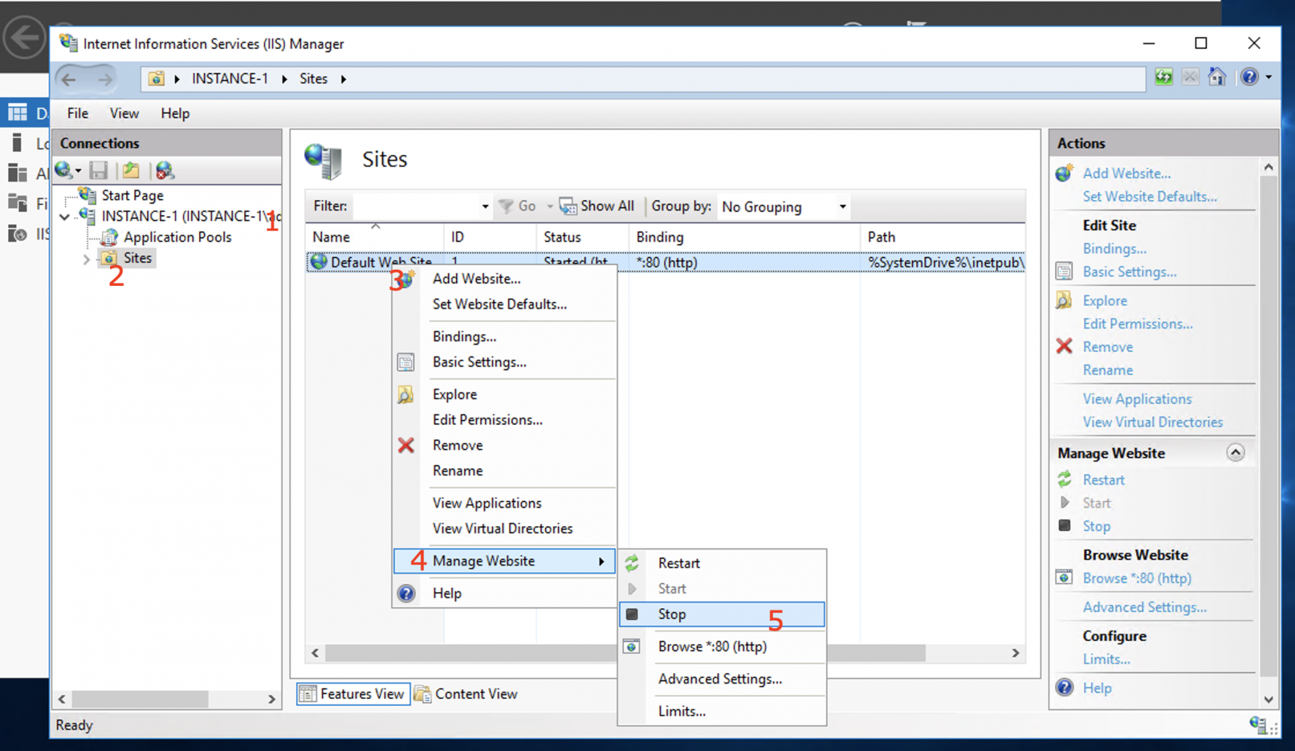Click Add Website link in Actions pane
This screenshot has width=1295, height=751.
(1126, 173)
